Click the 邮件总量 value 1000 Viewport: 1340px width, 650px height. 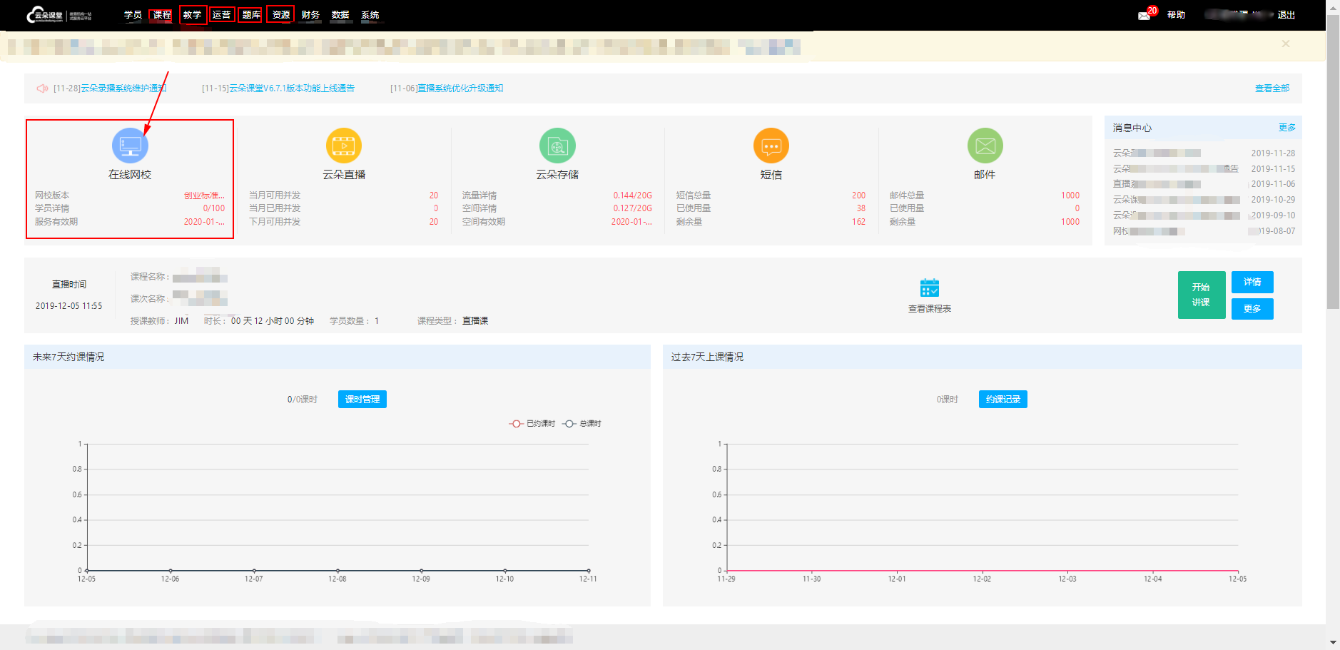click(x=1070, y=195)
